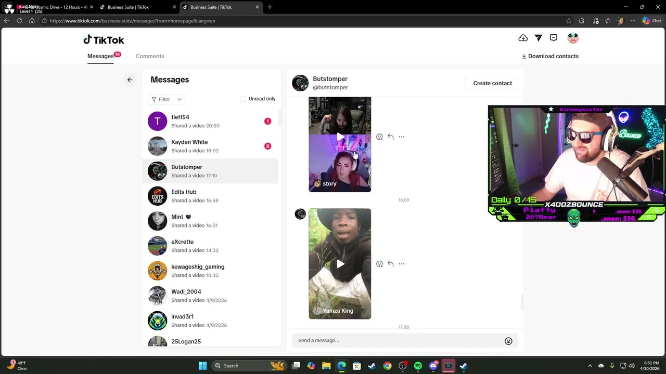
Task: Open a new browser tab
Action: (270, 7)
